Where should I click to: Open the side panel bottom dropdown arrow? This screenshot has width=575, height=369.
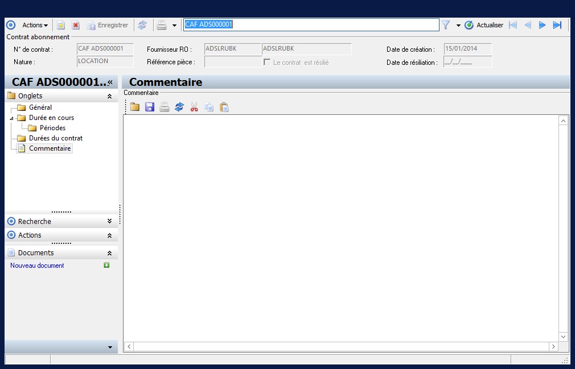110,347
